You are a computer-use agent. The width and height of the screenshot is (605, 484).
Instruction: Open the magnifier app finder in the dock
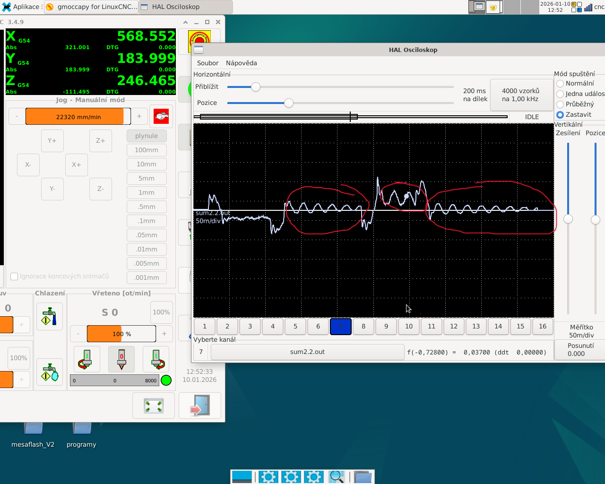point(337,476)
